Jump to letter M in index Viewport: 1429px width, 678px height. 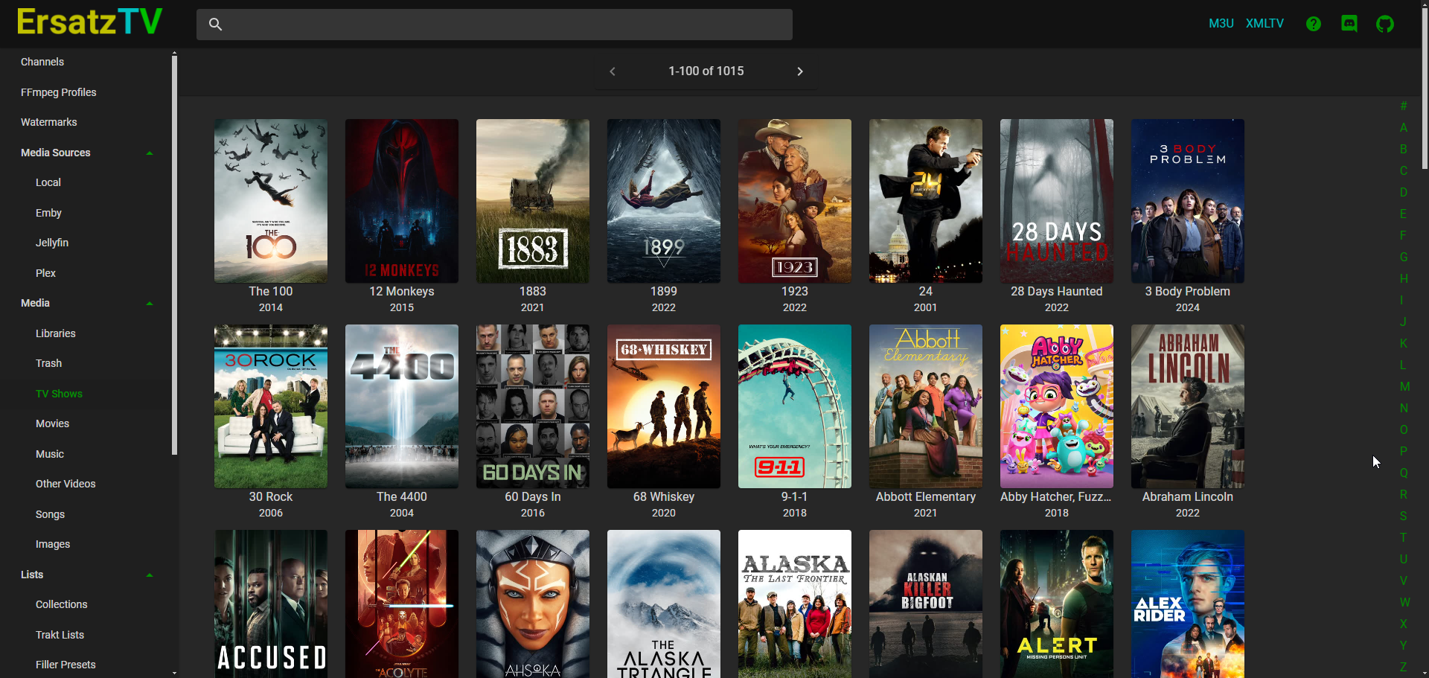[x=1404, y=387]
